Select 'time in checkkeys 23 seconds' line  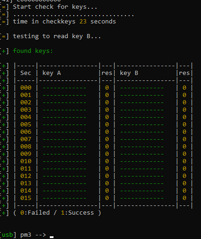pyautogui.click(x=65, y=22)
